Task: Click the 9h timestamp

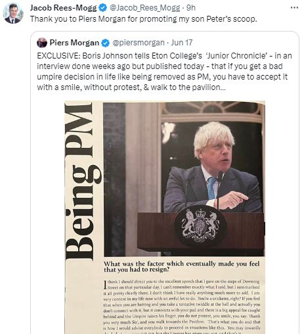Action: [x=191, y=8]
